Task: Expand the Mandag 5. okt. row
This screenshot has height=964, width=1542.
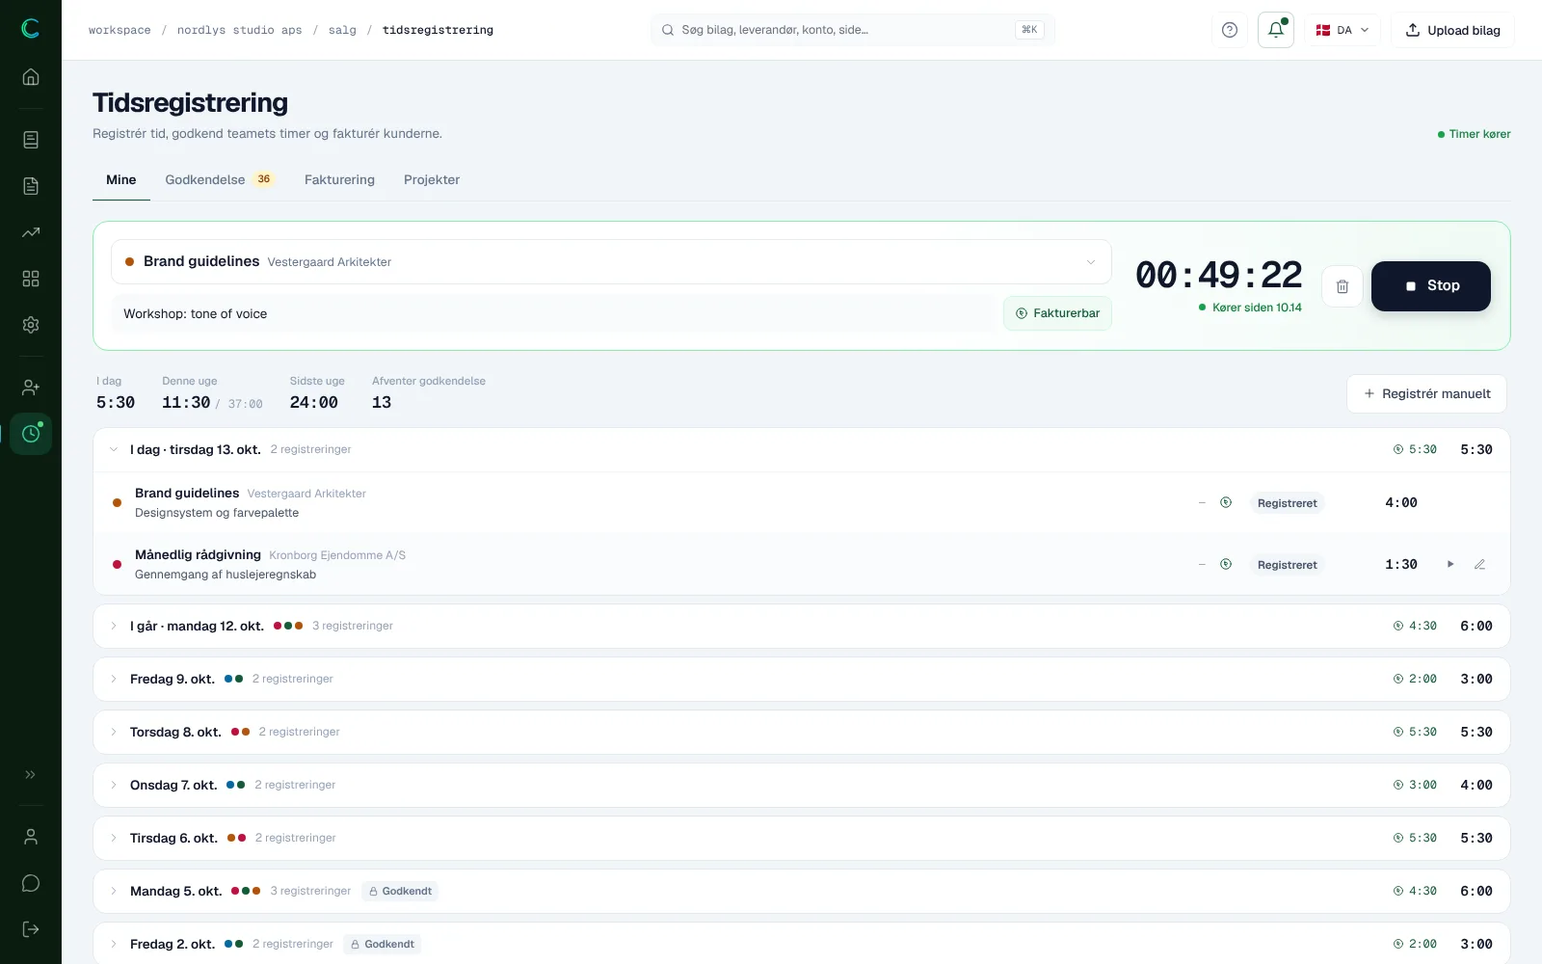Action: coord(802,891)
